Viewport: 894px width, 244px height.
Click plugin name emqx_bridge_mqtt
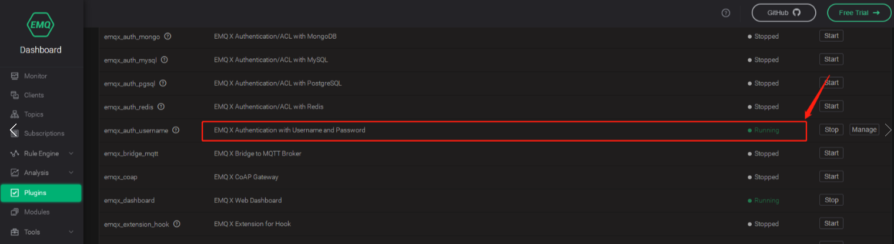(x=131, y=154)
